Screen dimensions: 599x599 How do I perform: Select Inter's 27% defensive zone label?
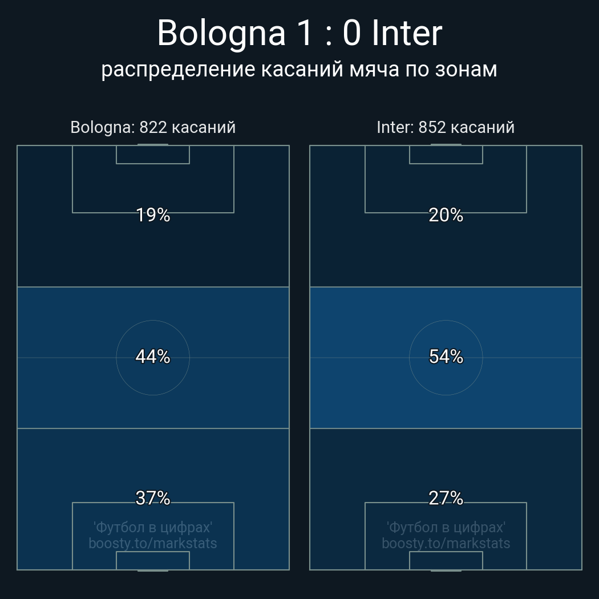pyautogui.click(x=446, y=498)
